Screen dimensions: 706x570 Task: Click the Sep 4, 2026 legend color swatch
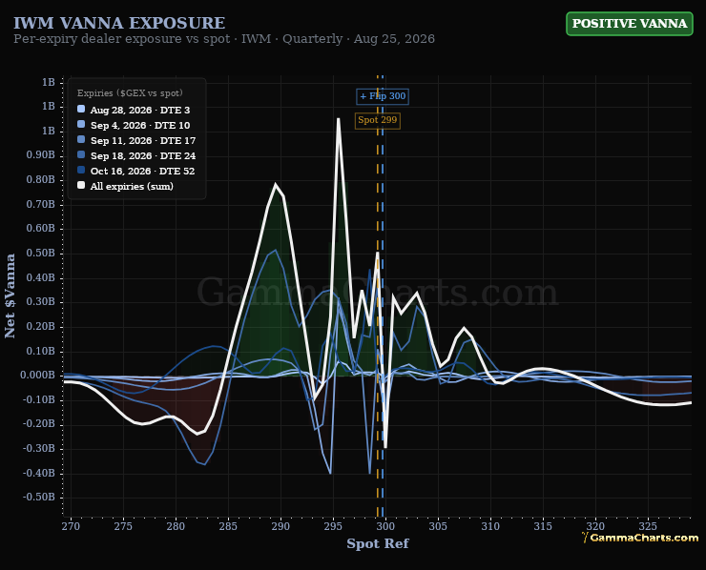click(x=81, y=125)
